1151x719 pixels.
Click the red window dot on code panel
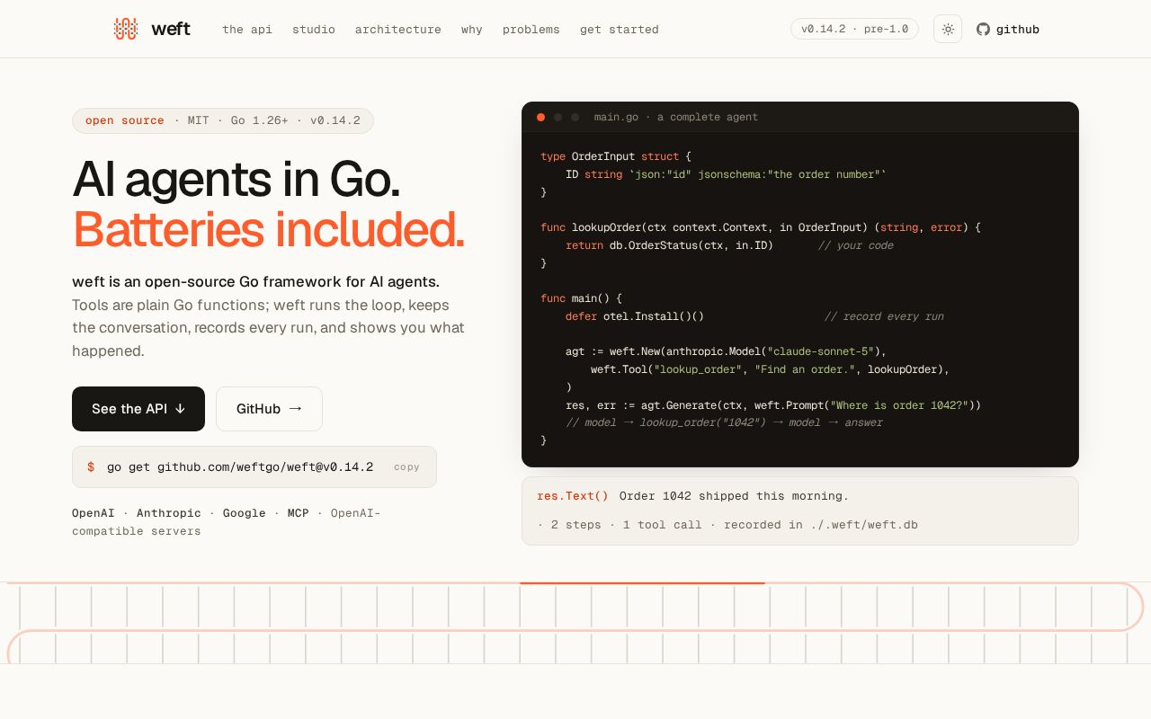(540, 117)
